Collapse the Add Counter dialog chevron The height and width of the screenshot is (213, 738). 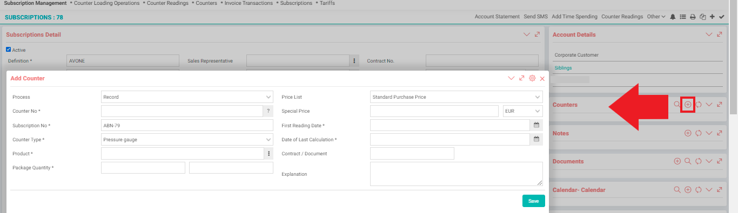click(x=512, y=78)
